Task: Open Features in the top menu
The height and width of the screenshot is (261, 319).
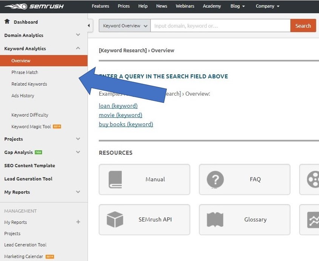Action: point(100,6)
